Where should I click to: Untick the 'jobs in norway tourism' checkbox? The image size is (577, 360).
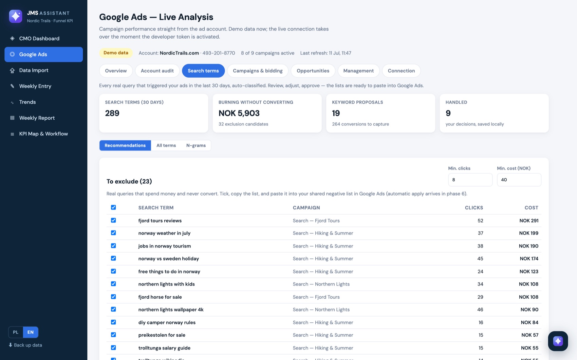[x=113, y=245]
